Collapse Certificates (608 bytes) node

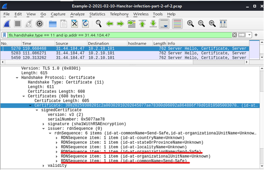pyautogui.click(x=24, y=96)
